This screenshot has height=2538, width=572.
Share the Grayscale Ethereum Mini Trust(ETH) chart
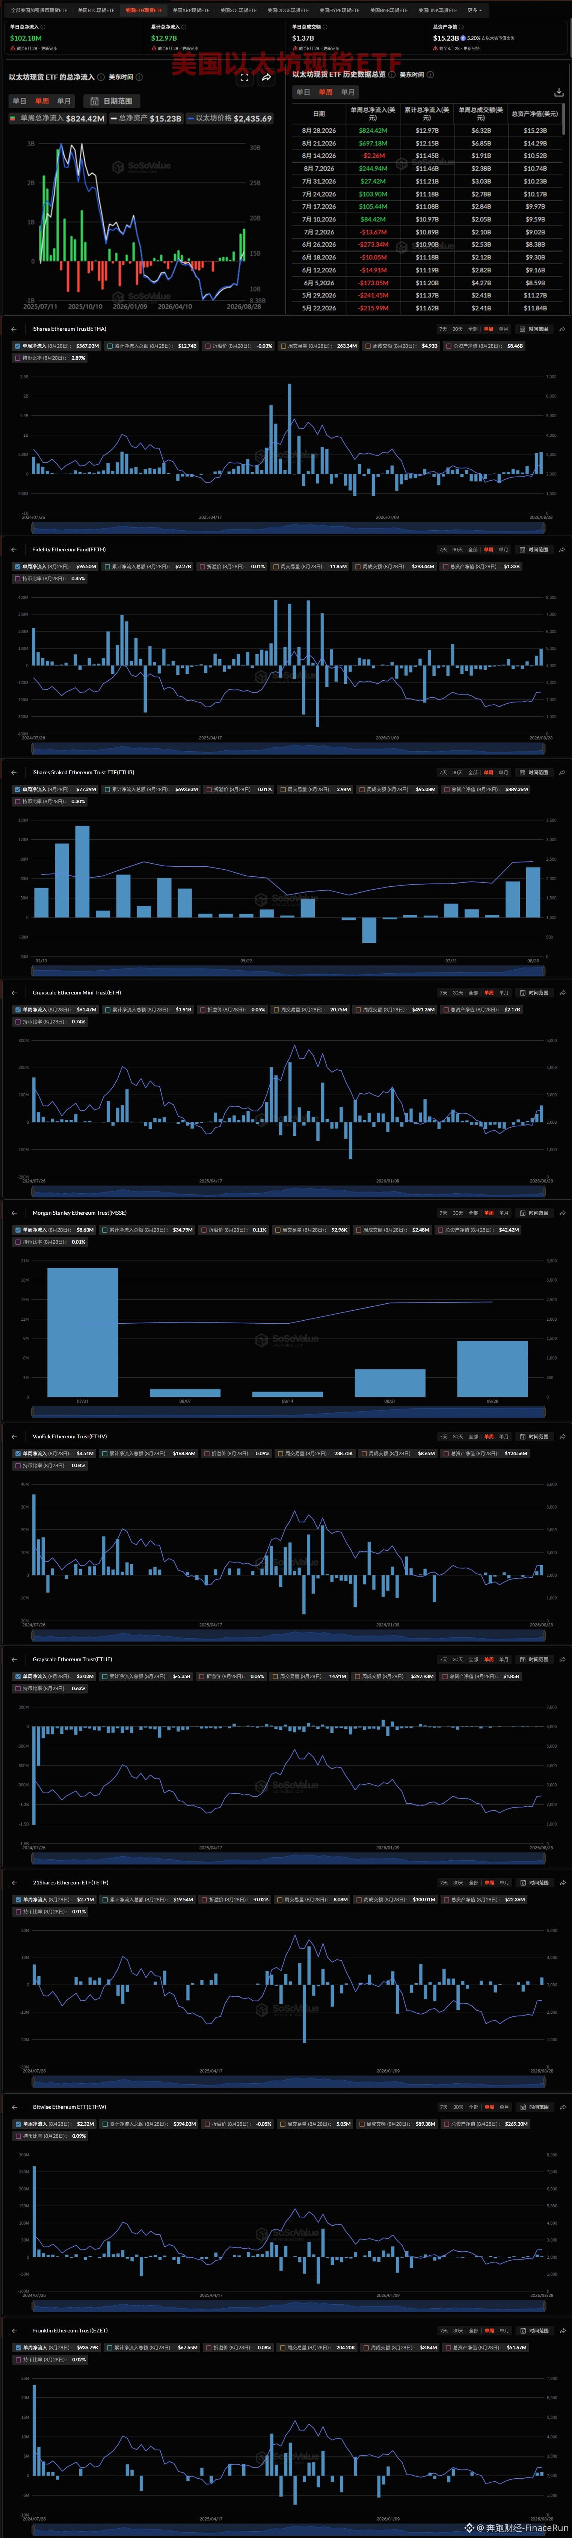pos(562,993)
